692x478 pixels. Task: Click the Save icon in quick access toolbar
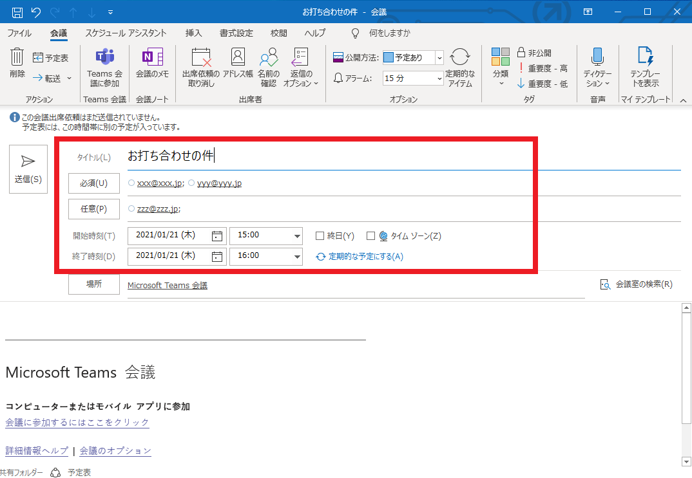pos(17,12)
